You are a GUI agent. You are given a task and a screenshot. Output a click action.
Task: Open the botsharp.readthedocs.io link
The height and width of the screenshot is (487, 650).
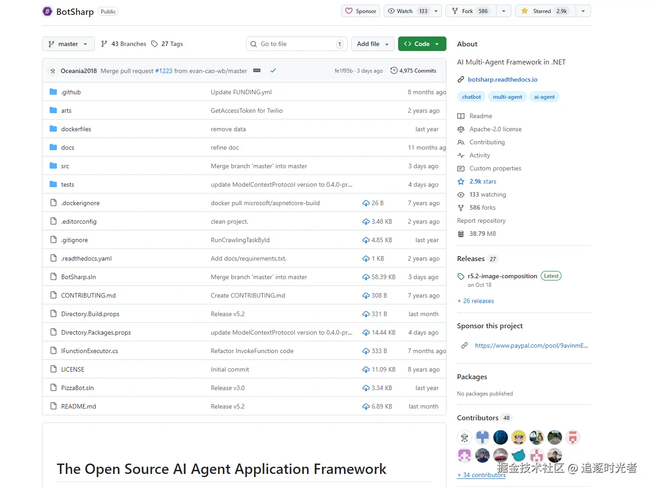tap(502, 80)
